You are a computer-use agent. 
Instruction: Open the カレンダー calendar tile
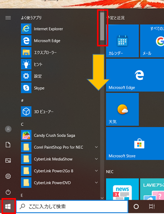click(123, 41)
